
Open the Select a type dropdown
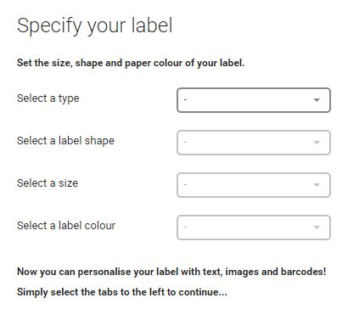pos(254,100)
